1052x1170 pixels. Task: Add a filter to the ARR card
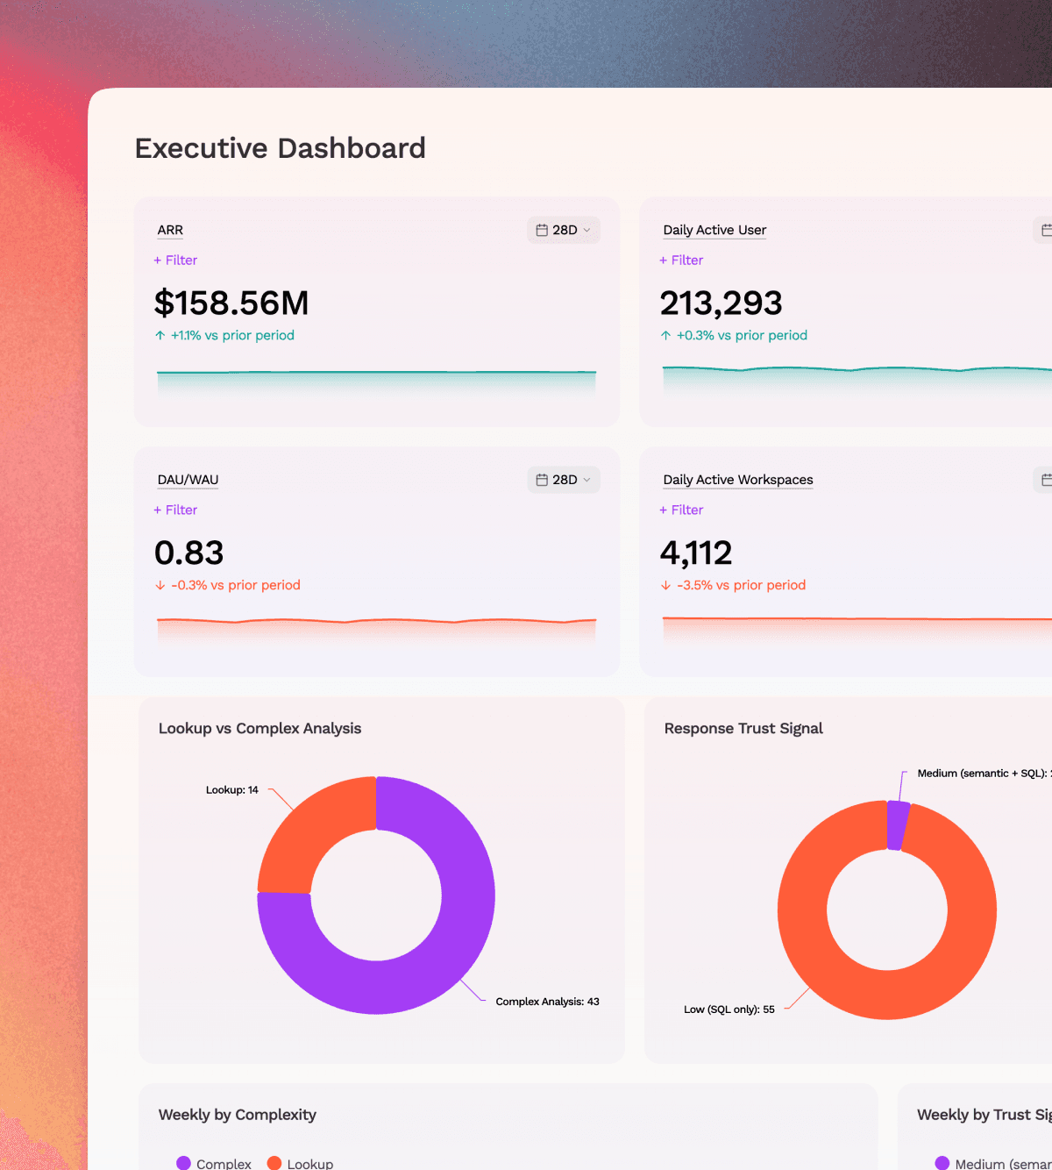pyautogui.click(x=175, y=260)
